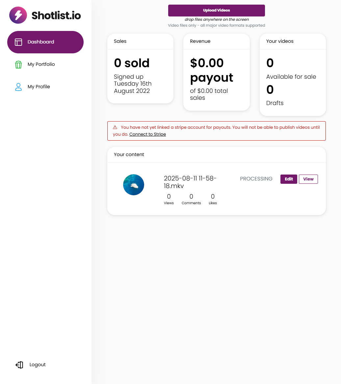
Task: Click the Sales card showing 0 sold
Action: pyautogui.click(x=140, y=69)
